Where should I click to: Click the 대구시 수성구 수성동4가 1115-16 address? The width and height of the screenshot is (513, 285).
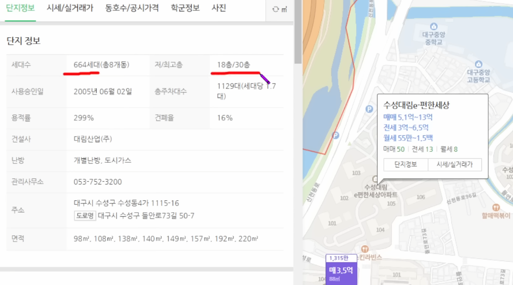click(x=126, y=203)
